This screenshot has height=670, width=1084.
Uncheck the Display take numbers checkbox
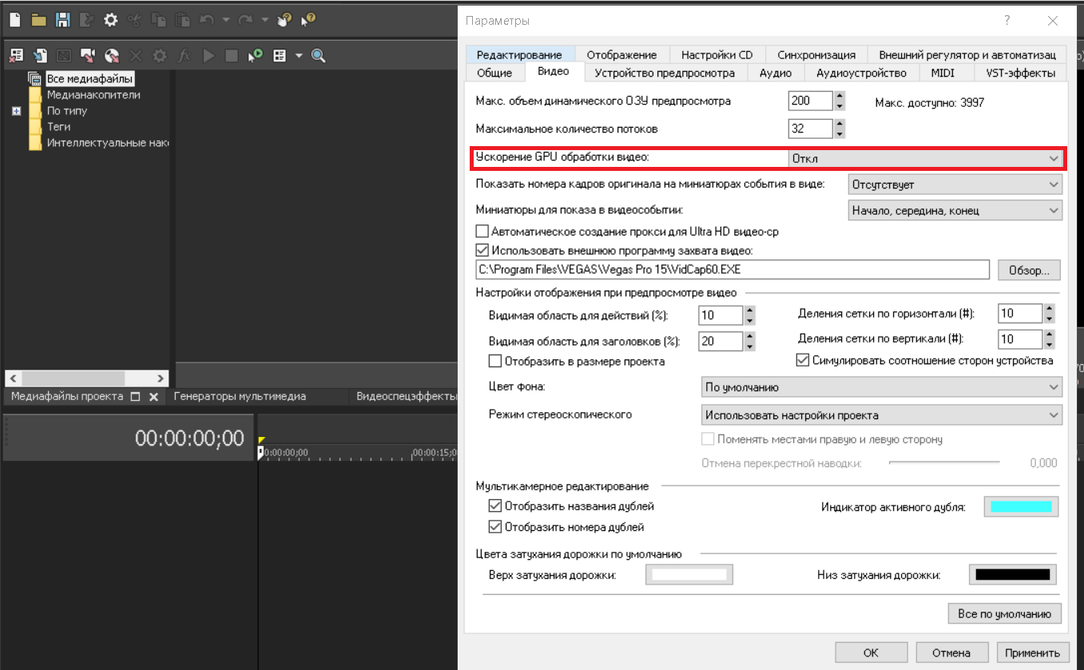[494, 527]
